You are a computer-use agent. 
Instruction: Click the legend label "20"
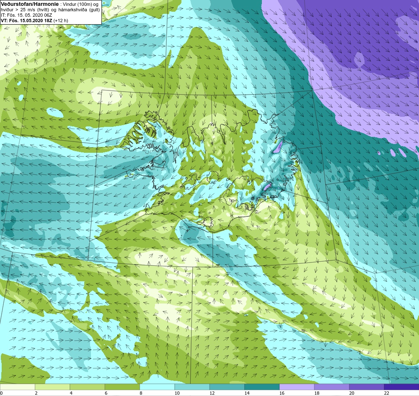tap(352, 393)
